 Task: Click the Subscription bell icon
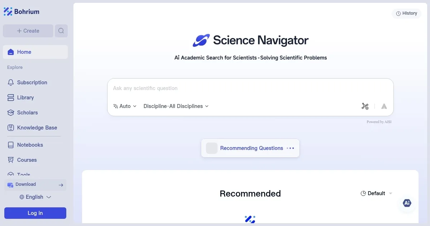[11, 83]
